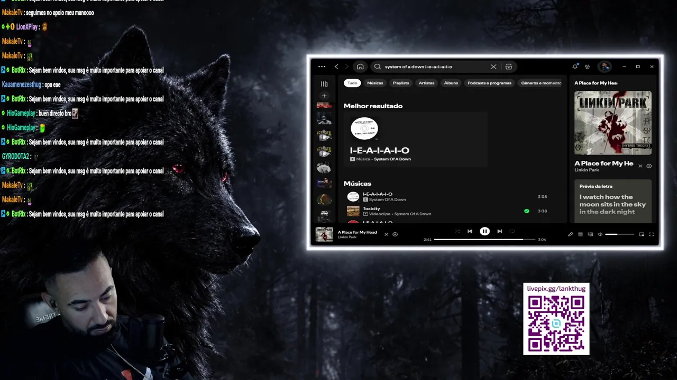Adjust the volume slider
This screenshot has height=380, width=677.
pyautogui.click(x=619, y=234)
